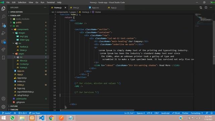Click errors and warnings count in status bar
Viewport: 215px width, 121px height.
(23, 113)
